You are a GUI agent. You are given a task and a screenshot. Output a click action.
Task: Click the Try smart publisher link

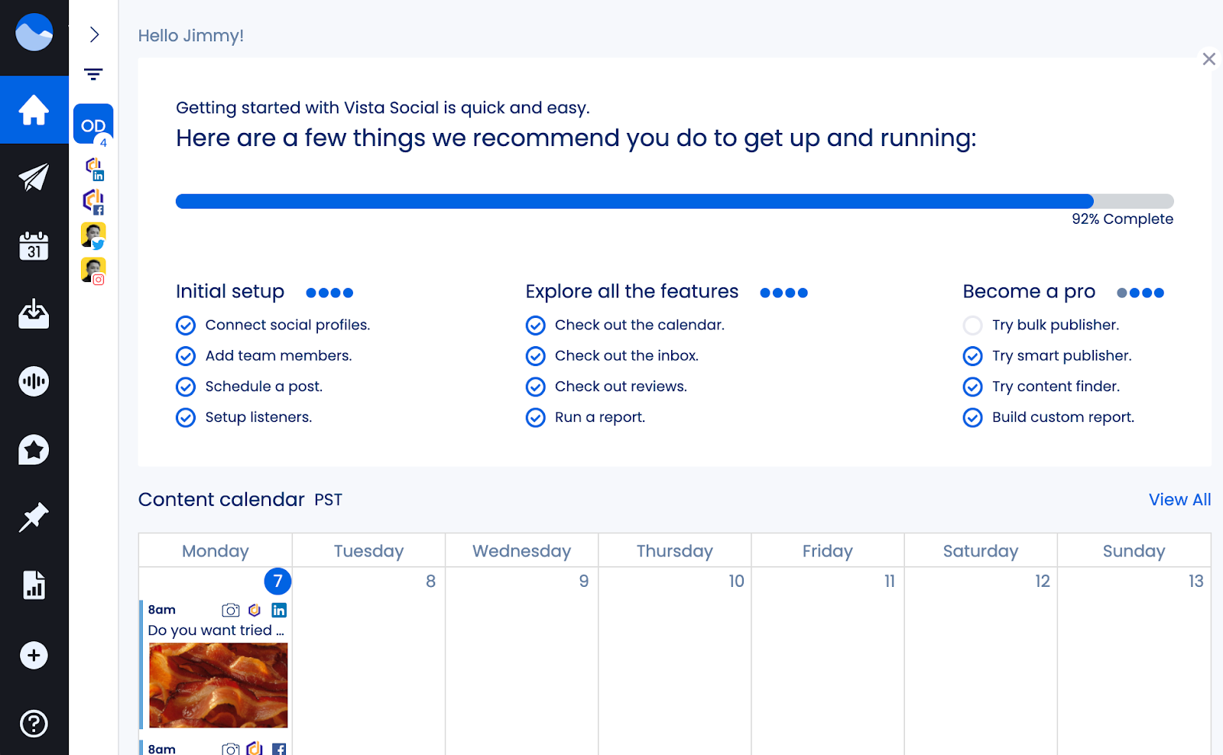click(1061, 356)
